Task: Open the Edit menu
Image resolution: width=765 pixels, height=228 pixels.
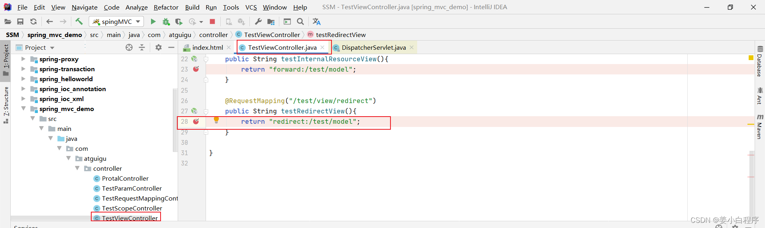Action: click(x=39, y=7)
